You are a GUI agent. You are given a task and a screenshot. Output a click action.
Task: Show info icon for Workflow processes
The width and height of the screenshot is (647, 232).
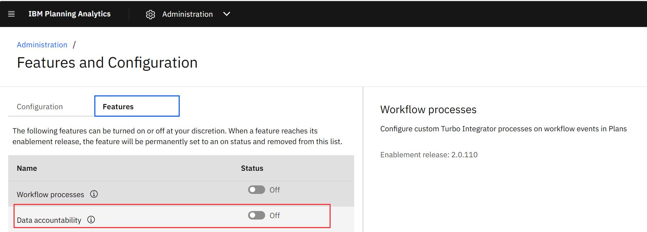pyautogui.click(x=94, y=194)
